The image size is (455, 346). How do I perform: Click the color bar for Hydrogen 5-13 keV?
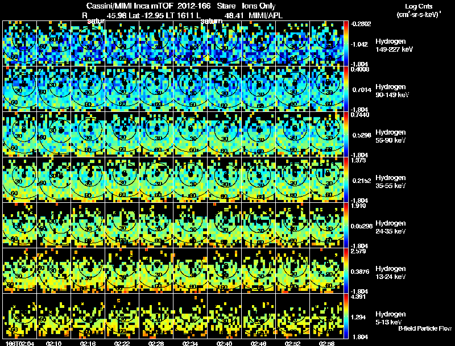point(346,316)
